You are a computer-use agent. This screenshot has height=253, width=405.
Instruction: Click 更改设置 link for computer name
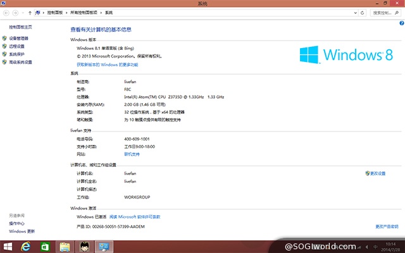(378, 173)
